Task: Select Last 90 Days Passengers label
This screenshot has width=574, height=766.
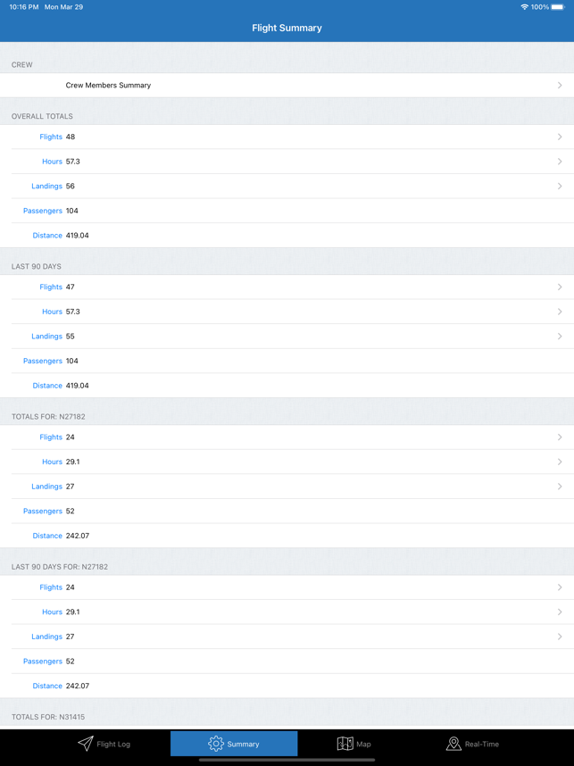Action: (x=43, y=361)
